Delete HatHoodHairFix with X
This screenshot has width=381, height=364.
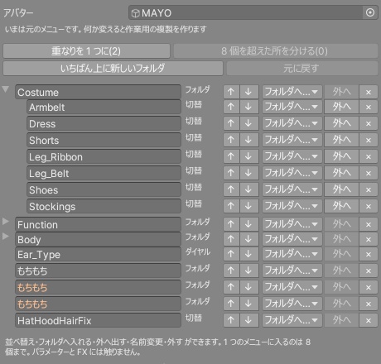[369, 320]
